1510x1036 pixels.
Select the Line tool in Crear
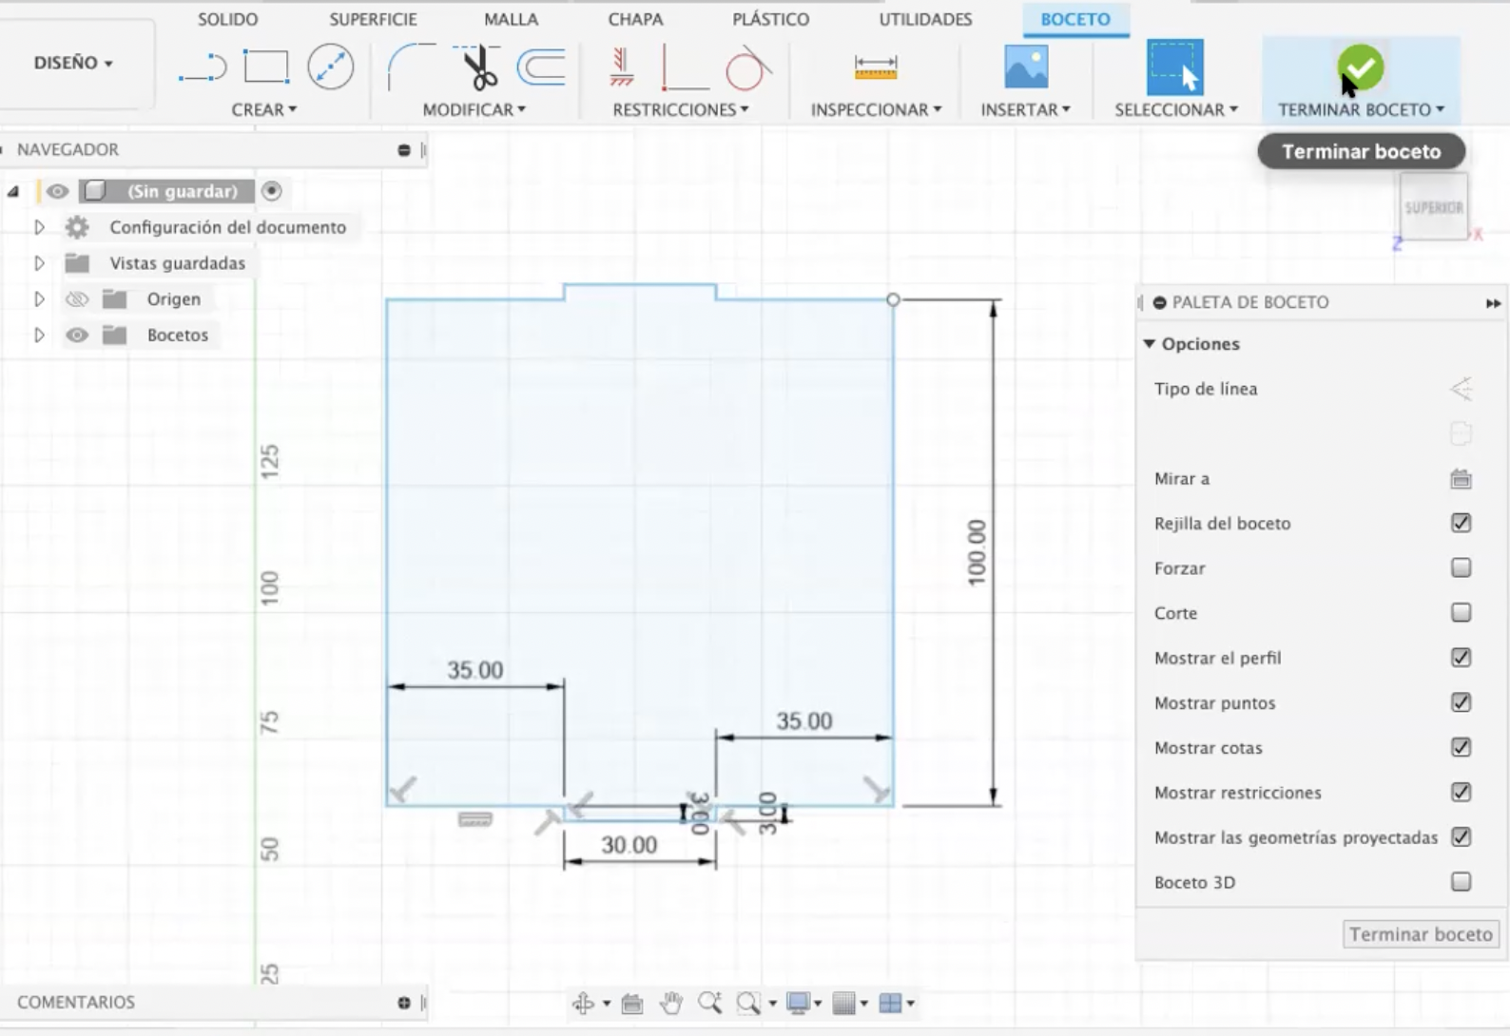click(203, 68)
